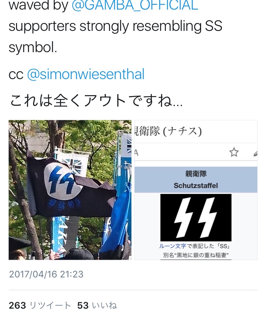266x320 pixels.
Task: Tap the Japanese text これは全くアウトですね…
Action: coord(96,101)
